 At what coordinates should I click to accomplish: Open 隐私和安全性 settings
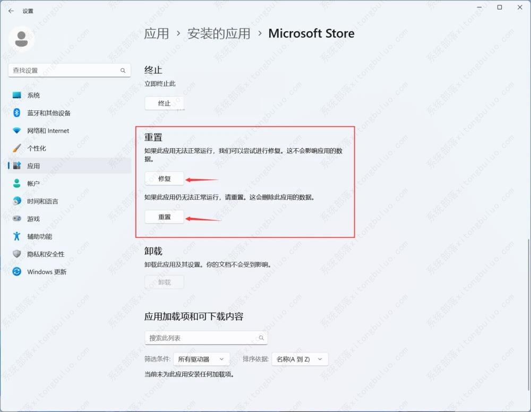click(x=46, y=254)
